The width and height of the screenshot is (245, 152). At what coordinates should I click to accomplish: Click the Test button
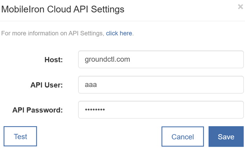[20, 136]
